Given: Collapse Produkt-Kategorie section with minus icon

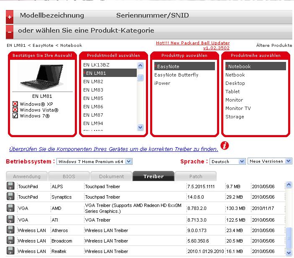Looking at the screenshot, I should tap(10, 32).
